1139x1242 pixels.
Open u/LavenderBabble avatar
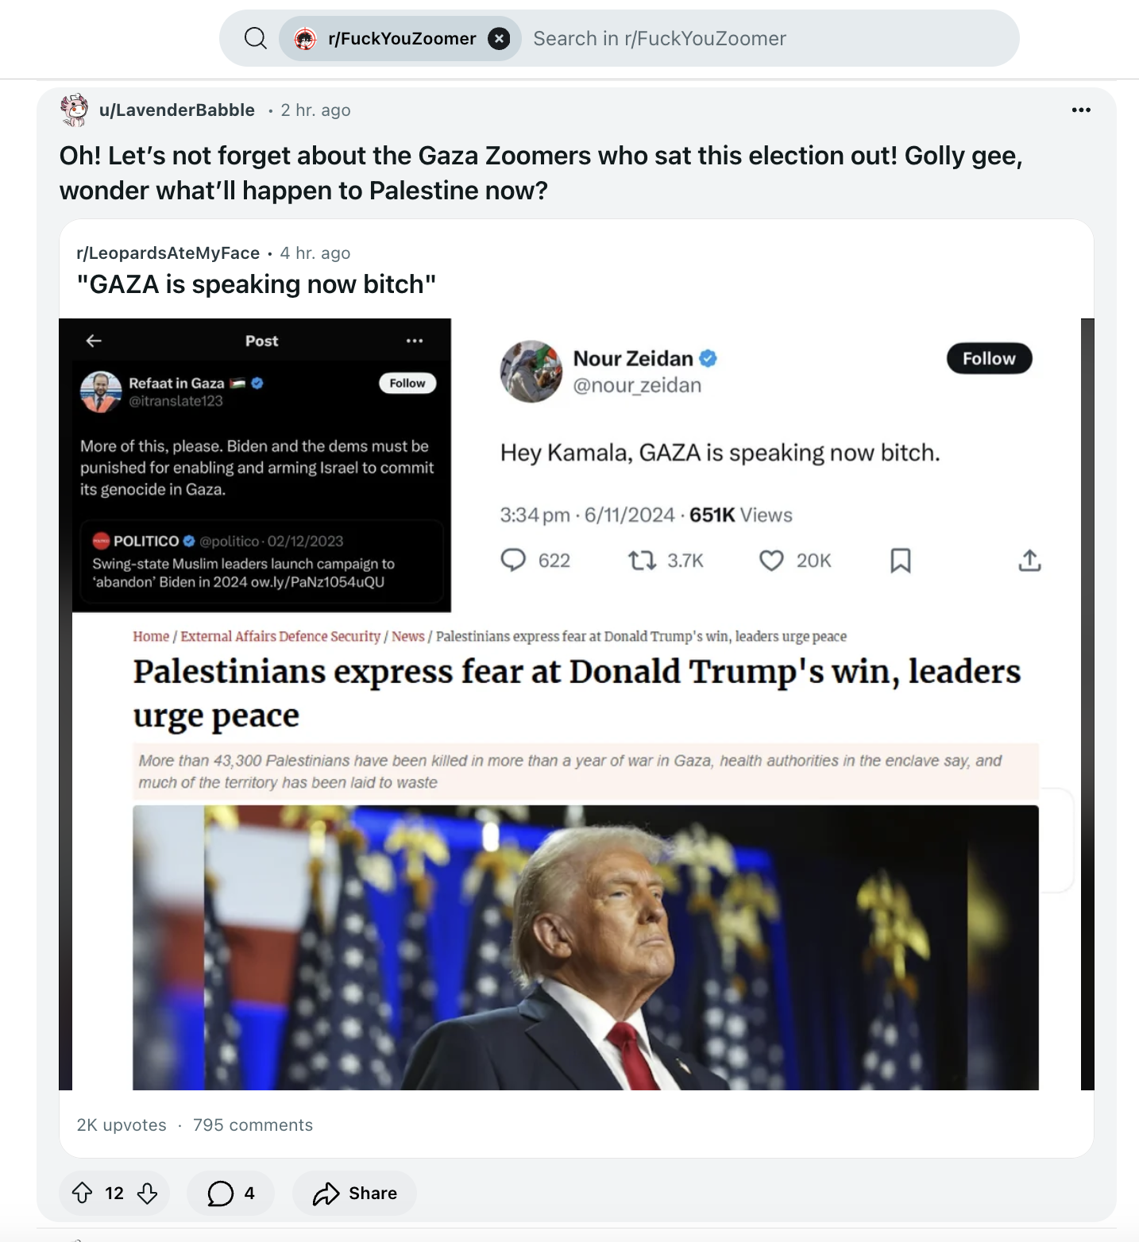point(75,110)
